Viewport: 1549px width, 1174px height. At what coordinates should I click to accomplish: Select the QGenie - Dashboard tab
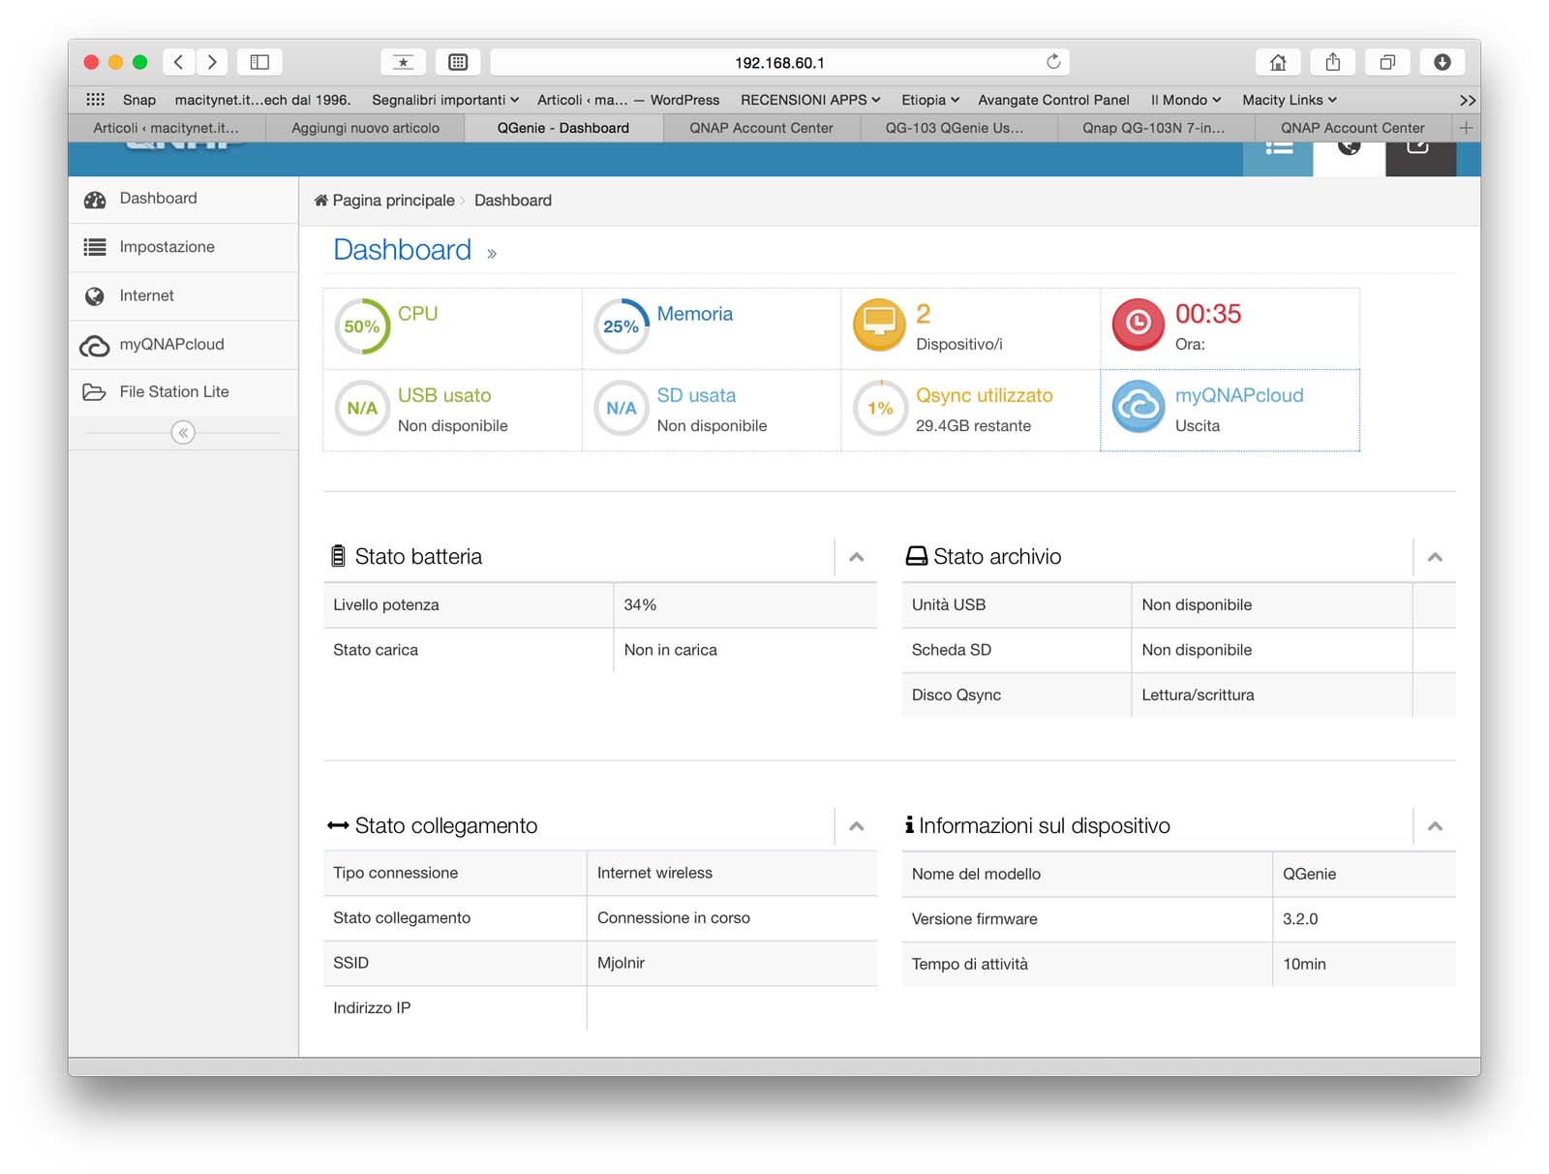[x=563, y=128]
